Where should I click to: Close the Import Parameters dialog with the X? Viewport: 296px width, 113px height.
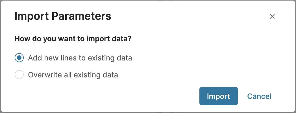click(272, 16)
